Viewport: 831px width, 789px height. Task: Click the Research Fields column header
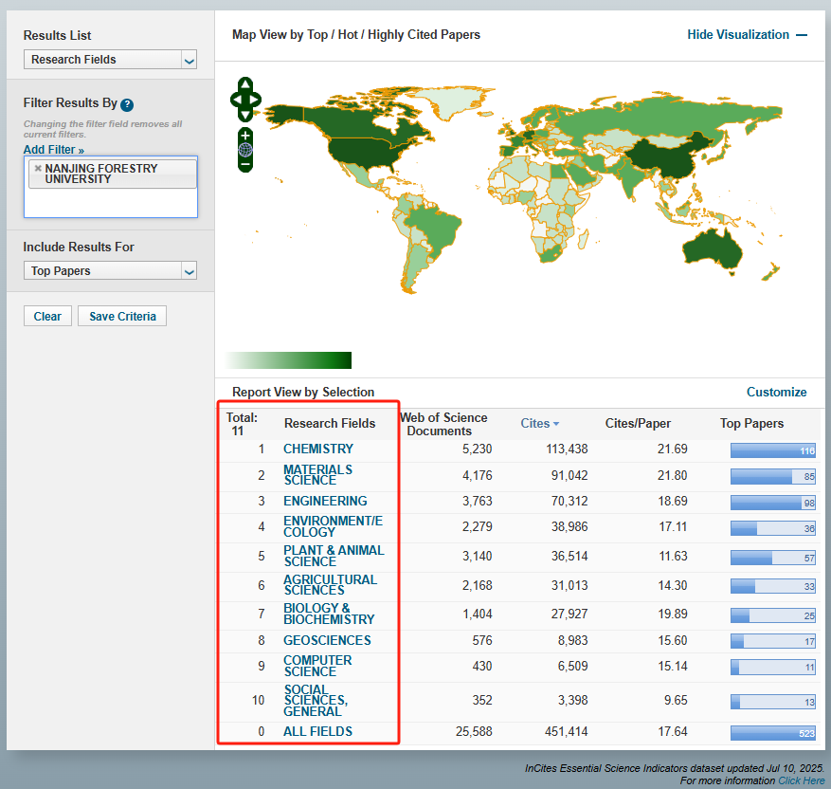tap(330, 423)
